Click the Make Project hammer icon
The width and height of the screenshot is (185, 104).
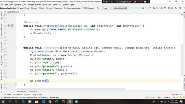(x=98, y=8)
